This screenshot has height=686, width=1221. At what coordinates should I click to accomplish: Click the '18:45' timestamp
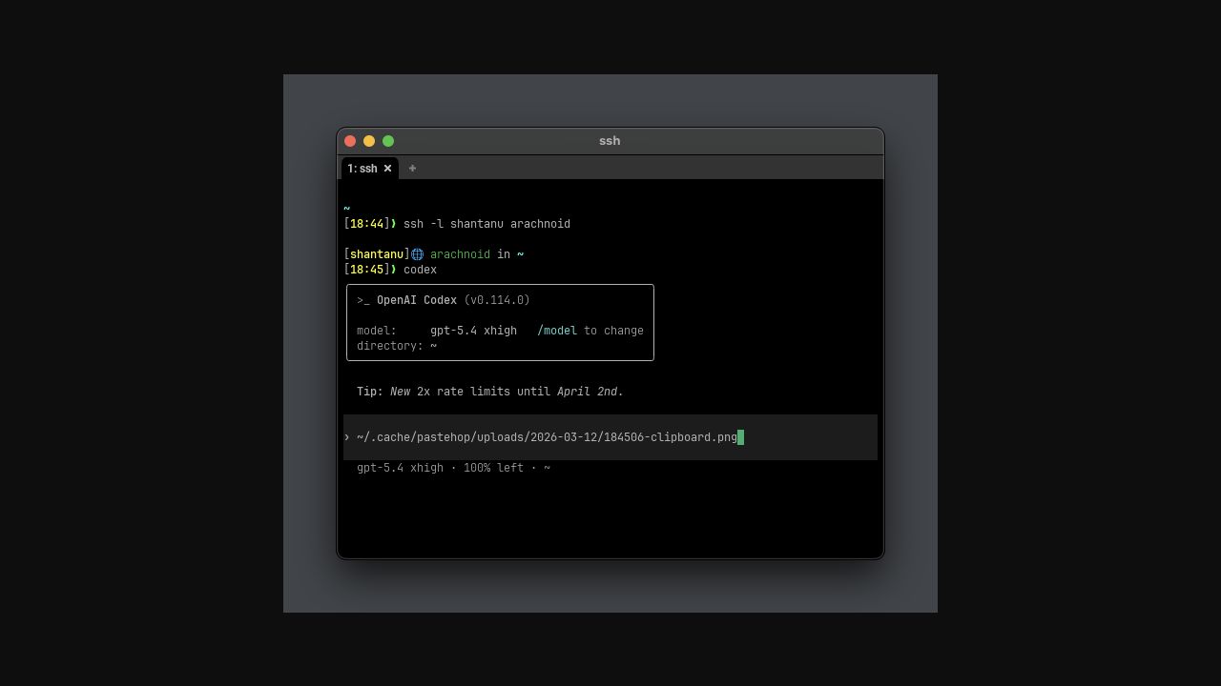366,270
